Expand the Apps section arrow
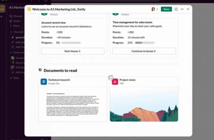 [x=11, y=78]
